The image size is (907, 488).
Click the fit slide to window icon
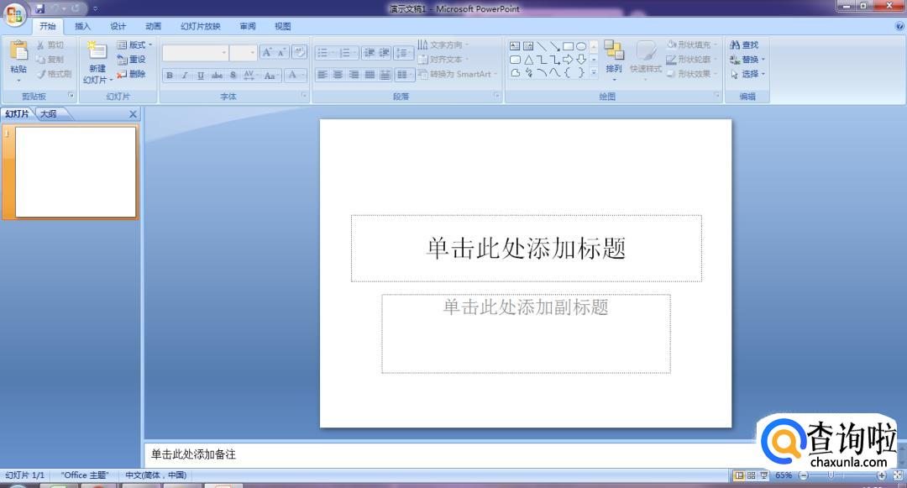click(898, 475)
